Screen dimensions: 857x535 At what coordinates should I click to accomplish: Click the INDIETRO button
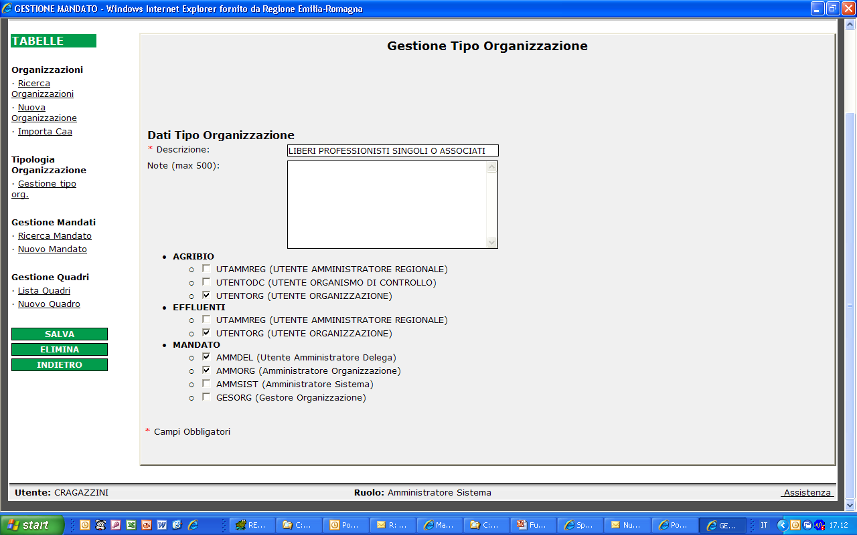[60, 365]
